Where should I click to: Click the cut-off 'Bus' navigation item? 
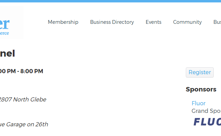pyautogui.click(x=217, y=22)
